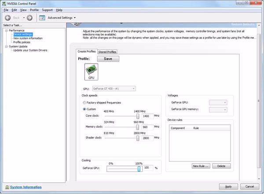Select the GPU device icon tile
The width and height of the screenshot is (264, 194).
point(91,72)
